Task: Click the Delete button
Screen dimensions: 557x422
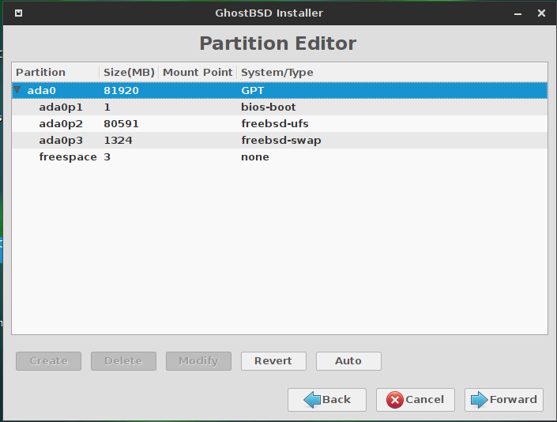Action: tap(123, 361)
